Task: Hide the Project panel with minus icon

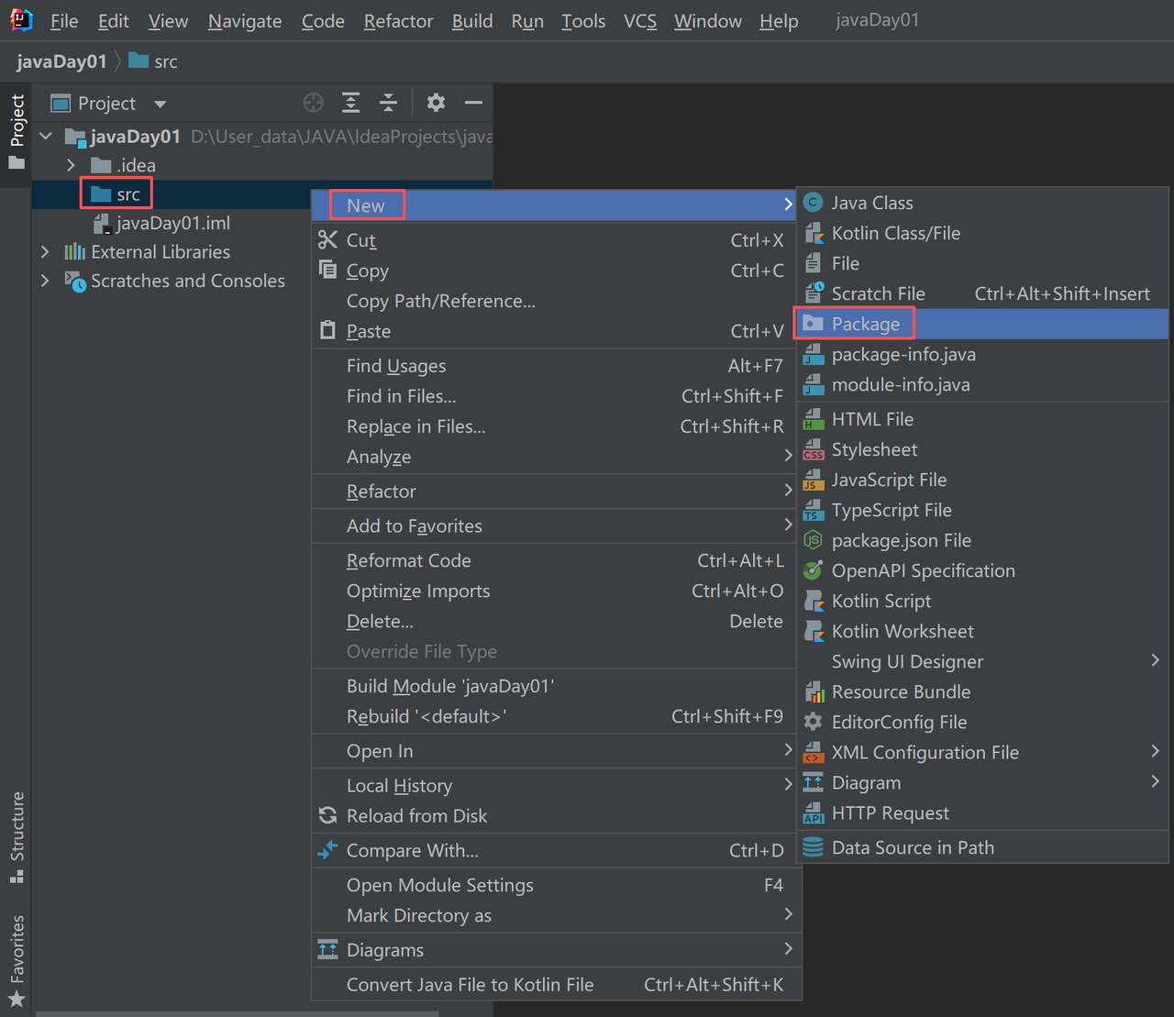Action: pyautogui.click(x=473, y=103)
